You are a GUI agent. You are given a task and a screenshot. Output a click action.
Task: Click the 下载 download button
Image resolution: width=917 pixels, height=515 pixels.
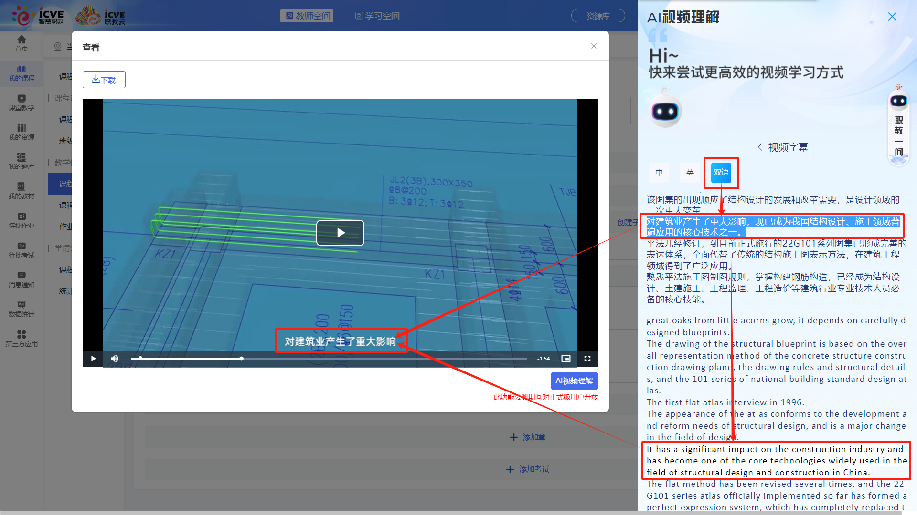point(104,80)
